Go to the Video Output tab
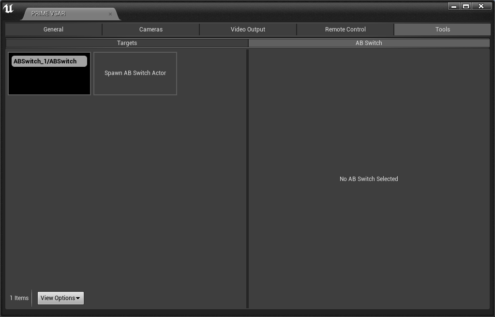Viewport: 495px width, 317px height. [x=248, y=30]
